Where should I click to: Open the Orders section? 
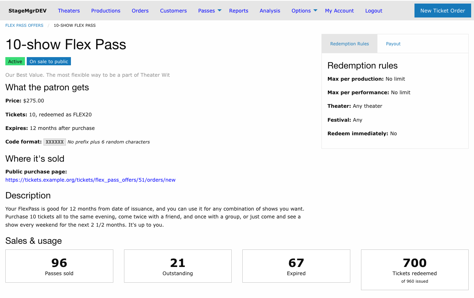[140, 11]
